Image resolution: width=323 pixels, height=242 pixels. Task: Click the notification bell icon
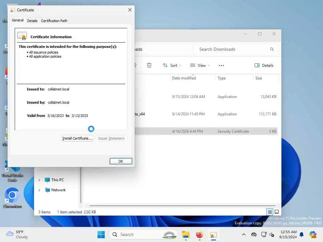pos(302,234)
